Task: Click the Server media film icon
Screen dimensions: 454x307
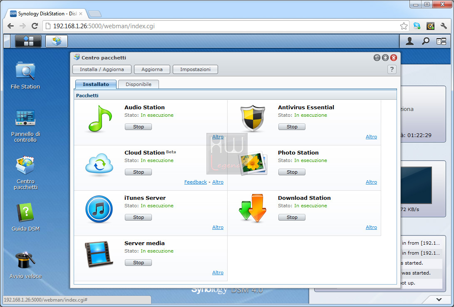Action: point(99,254)
